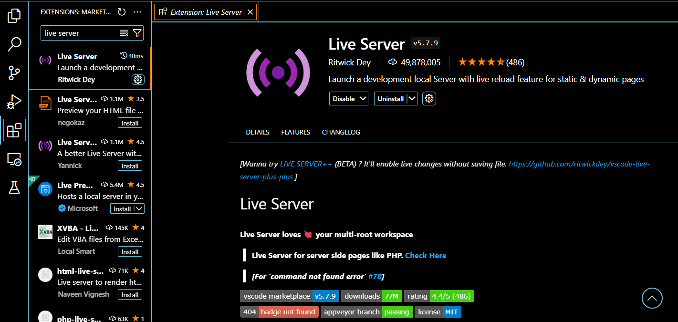Install the XVBA extension
This screenshot has height=322, width=678.
pyautogui.click(x=130, y=252)
